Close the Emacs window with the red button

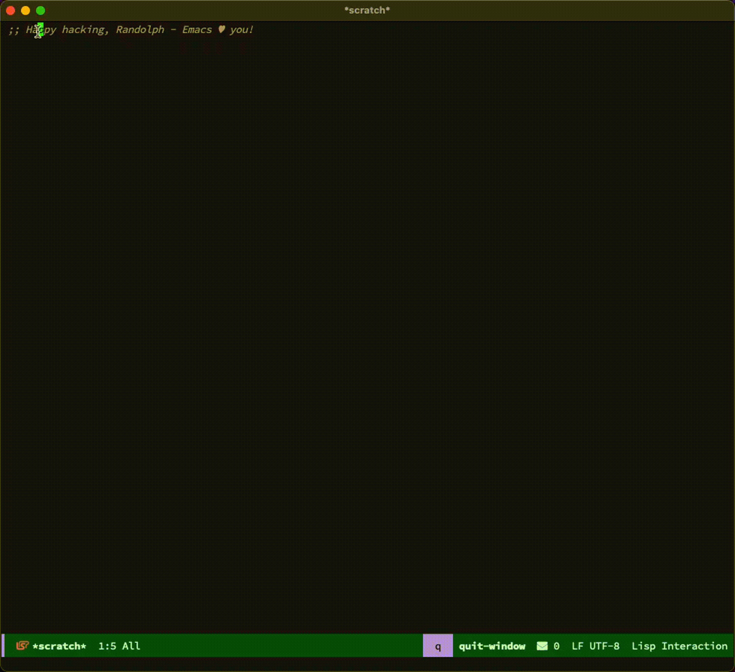click(11, 11)
